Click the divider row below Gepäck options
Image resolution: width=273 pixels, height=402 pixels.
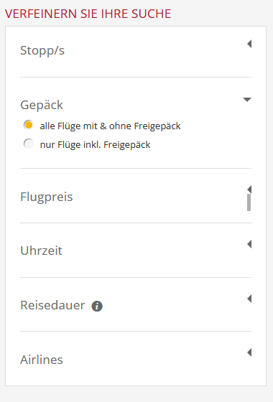(x=136, y=169)
